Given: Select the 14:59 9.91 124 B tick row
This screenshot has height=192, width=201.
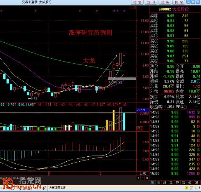Looking at the screenshot, I should click(175, 145).
